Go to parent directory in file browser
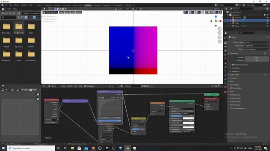The width and height of the screenshot is (270, 151). (10, 13)
